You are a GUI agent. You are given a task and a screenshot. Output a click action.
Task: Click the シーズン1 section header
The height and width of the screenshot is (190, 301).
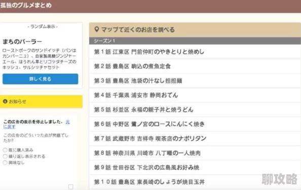pyautogui.click(x=195, y=41)
